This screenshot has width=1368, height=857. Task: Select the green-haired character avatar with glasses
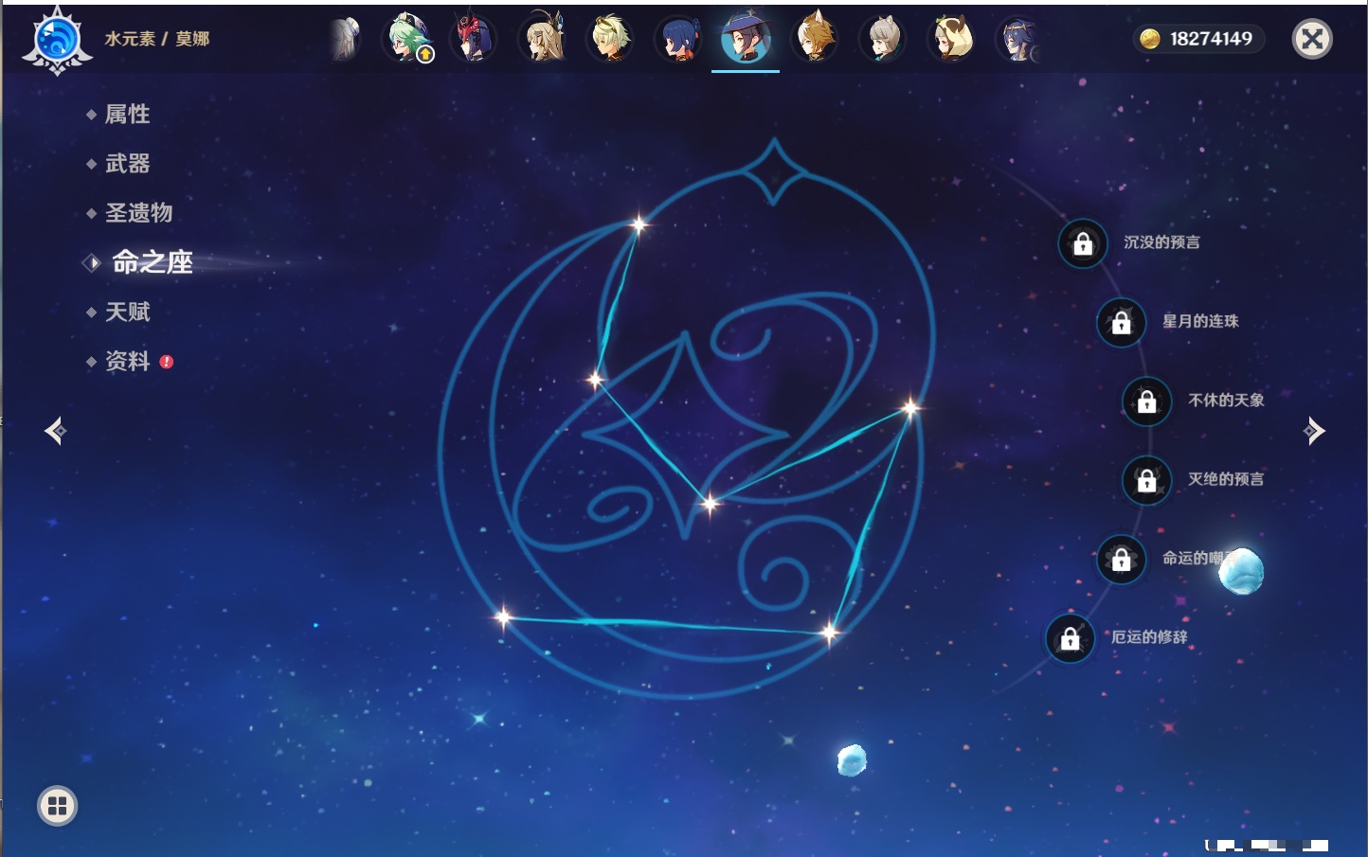[x=407, y=39]
